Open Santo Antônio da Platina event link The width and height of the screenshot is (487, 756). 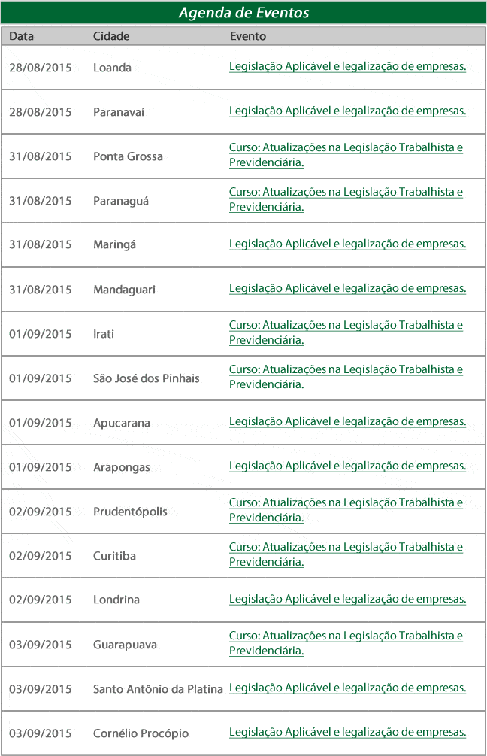pyautogui.click(x=347, y=688)
